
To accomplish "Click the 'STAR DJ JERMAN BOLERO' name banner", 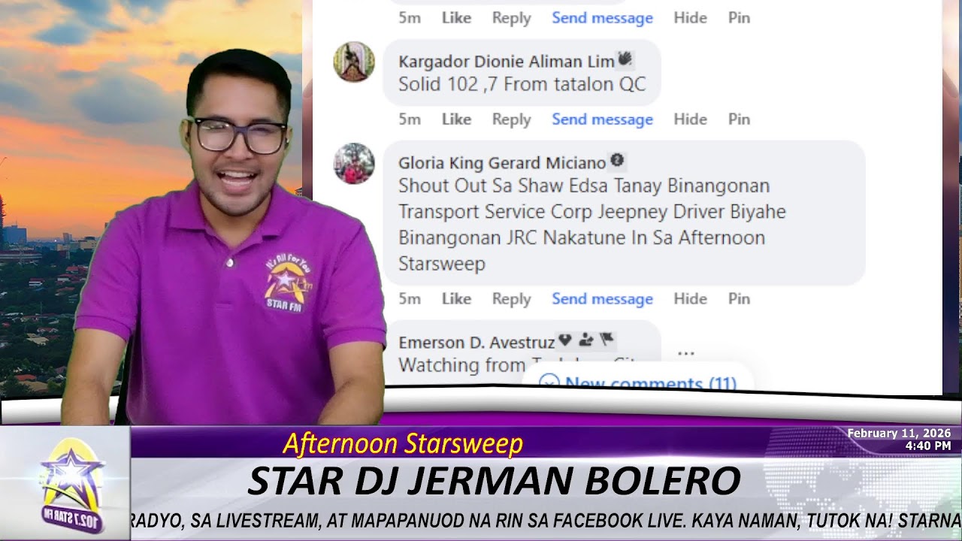I will tap(494, 482).
